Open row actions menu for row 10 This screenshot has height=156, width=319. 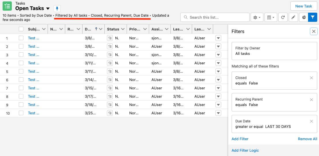[218, 113]
